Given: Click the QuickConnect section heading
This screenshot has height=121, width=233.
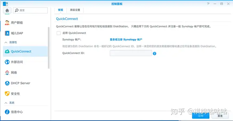Looking at the screenshot, I should click(x=67, y=19).
